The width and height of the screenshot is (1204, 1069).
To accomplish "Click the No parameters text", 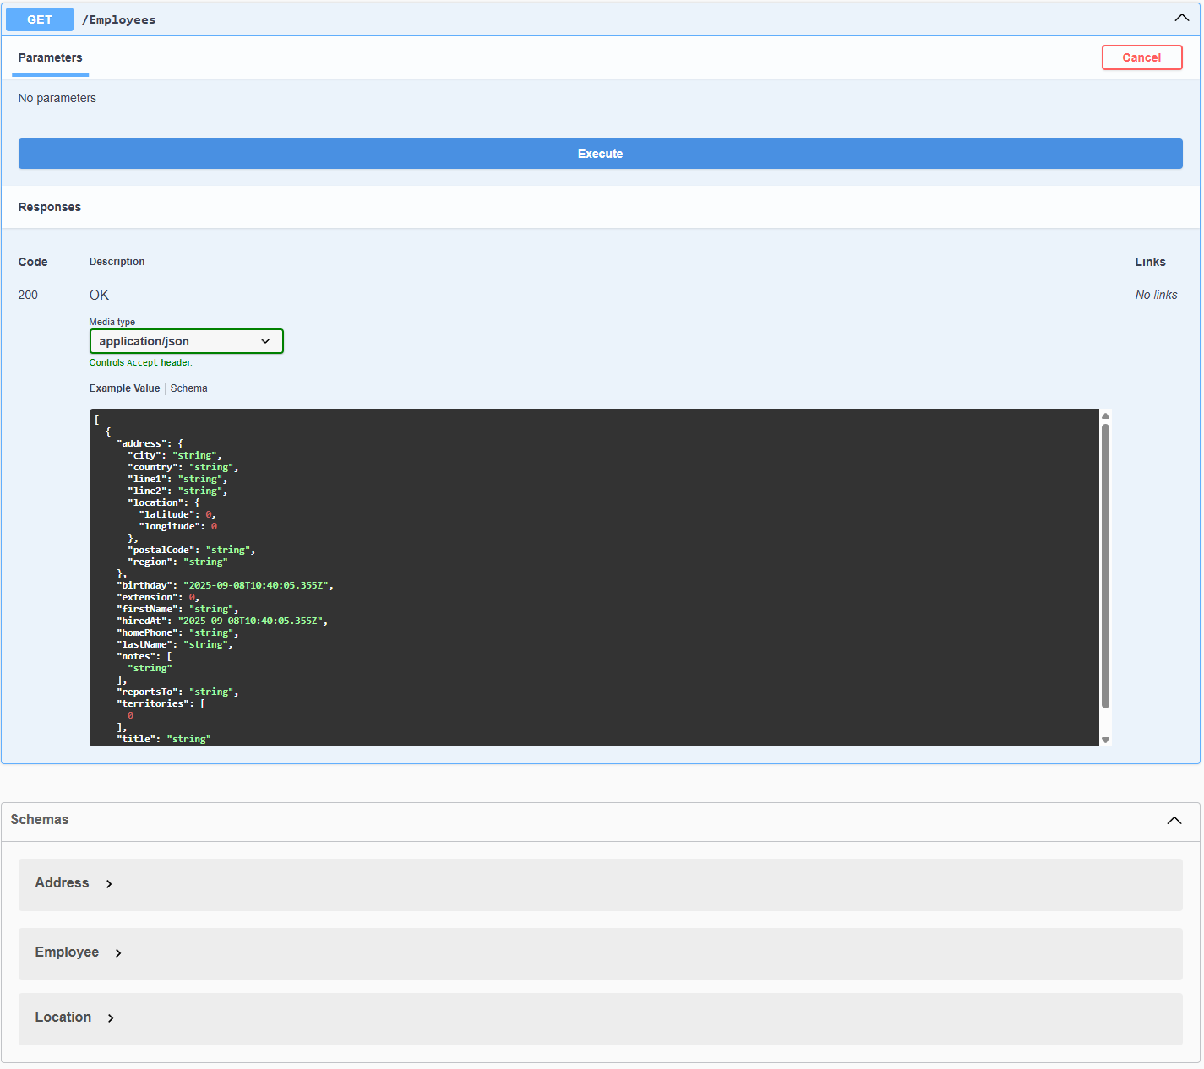I will 57,98.
